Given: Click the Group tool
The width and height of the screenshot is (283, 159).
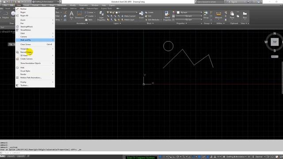Looking at the screenshot, I should [206, 15].
